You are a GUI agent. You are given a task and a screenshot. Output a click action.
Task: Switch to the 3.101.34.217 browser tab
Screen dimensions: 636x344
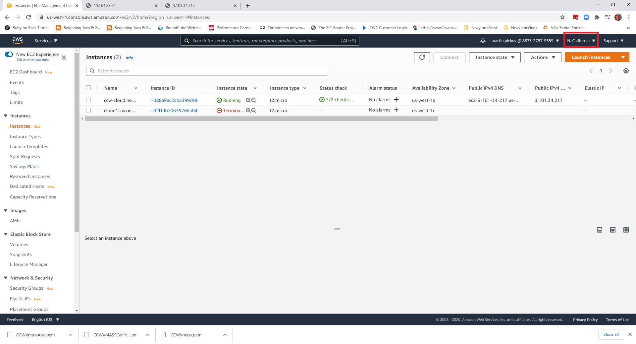point(200,6)
